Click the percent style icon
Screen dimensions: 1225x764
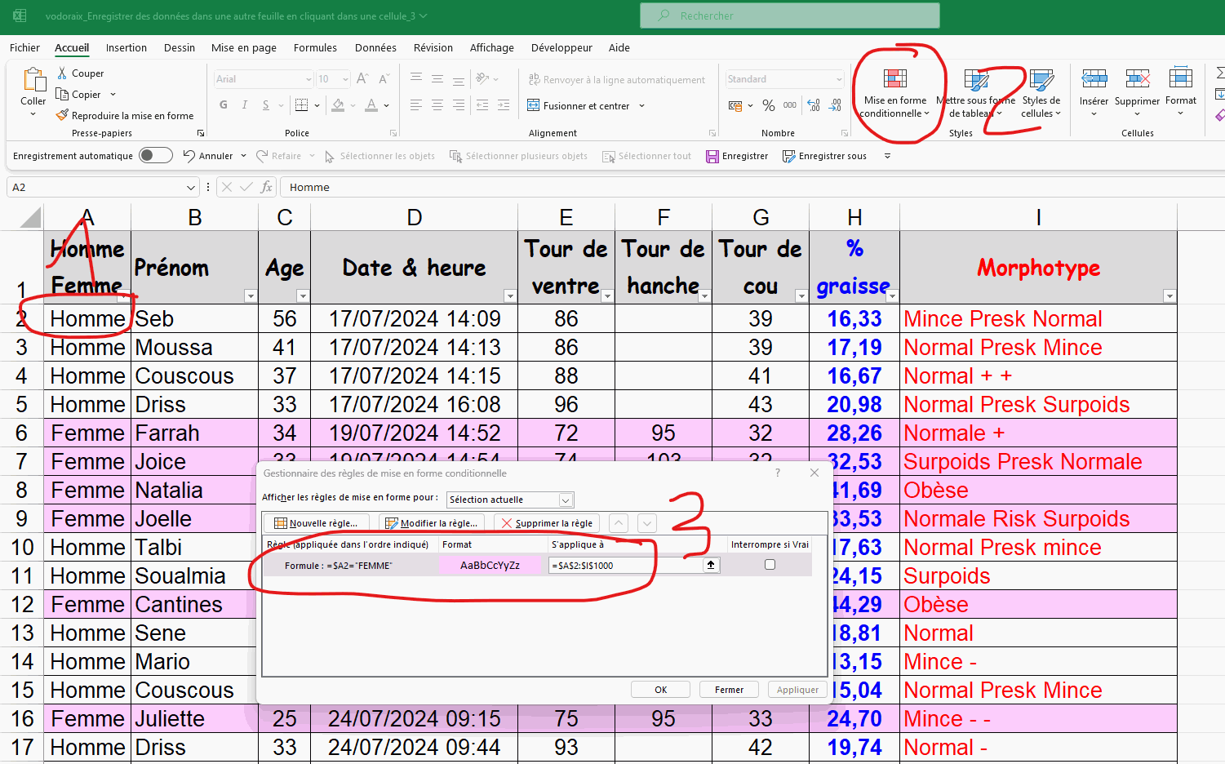pos(768,105)
